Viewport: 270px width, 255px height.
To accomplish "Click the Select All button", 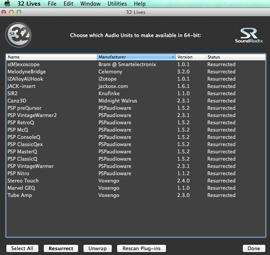I will [x=22, y=248].
